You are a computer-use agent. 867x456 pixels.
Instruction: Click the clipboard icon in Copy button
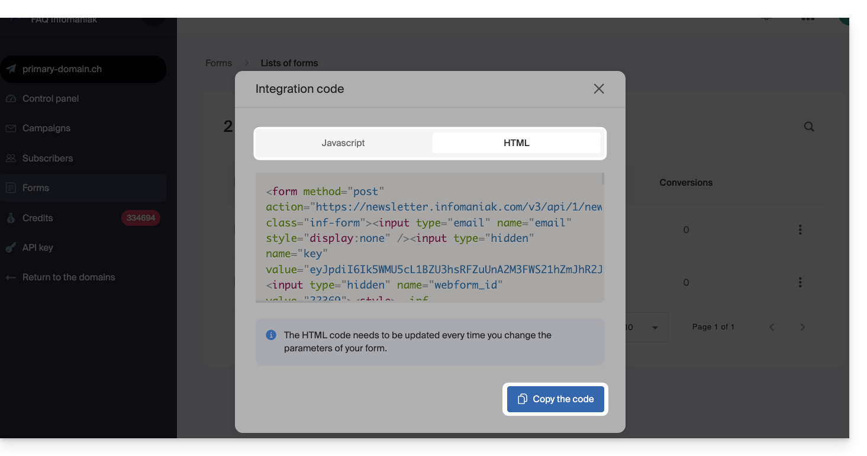click(x=522, y=399)
